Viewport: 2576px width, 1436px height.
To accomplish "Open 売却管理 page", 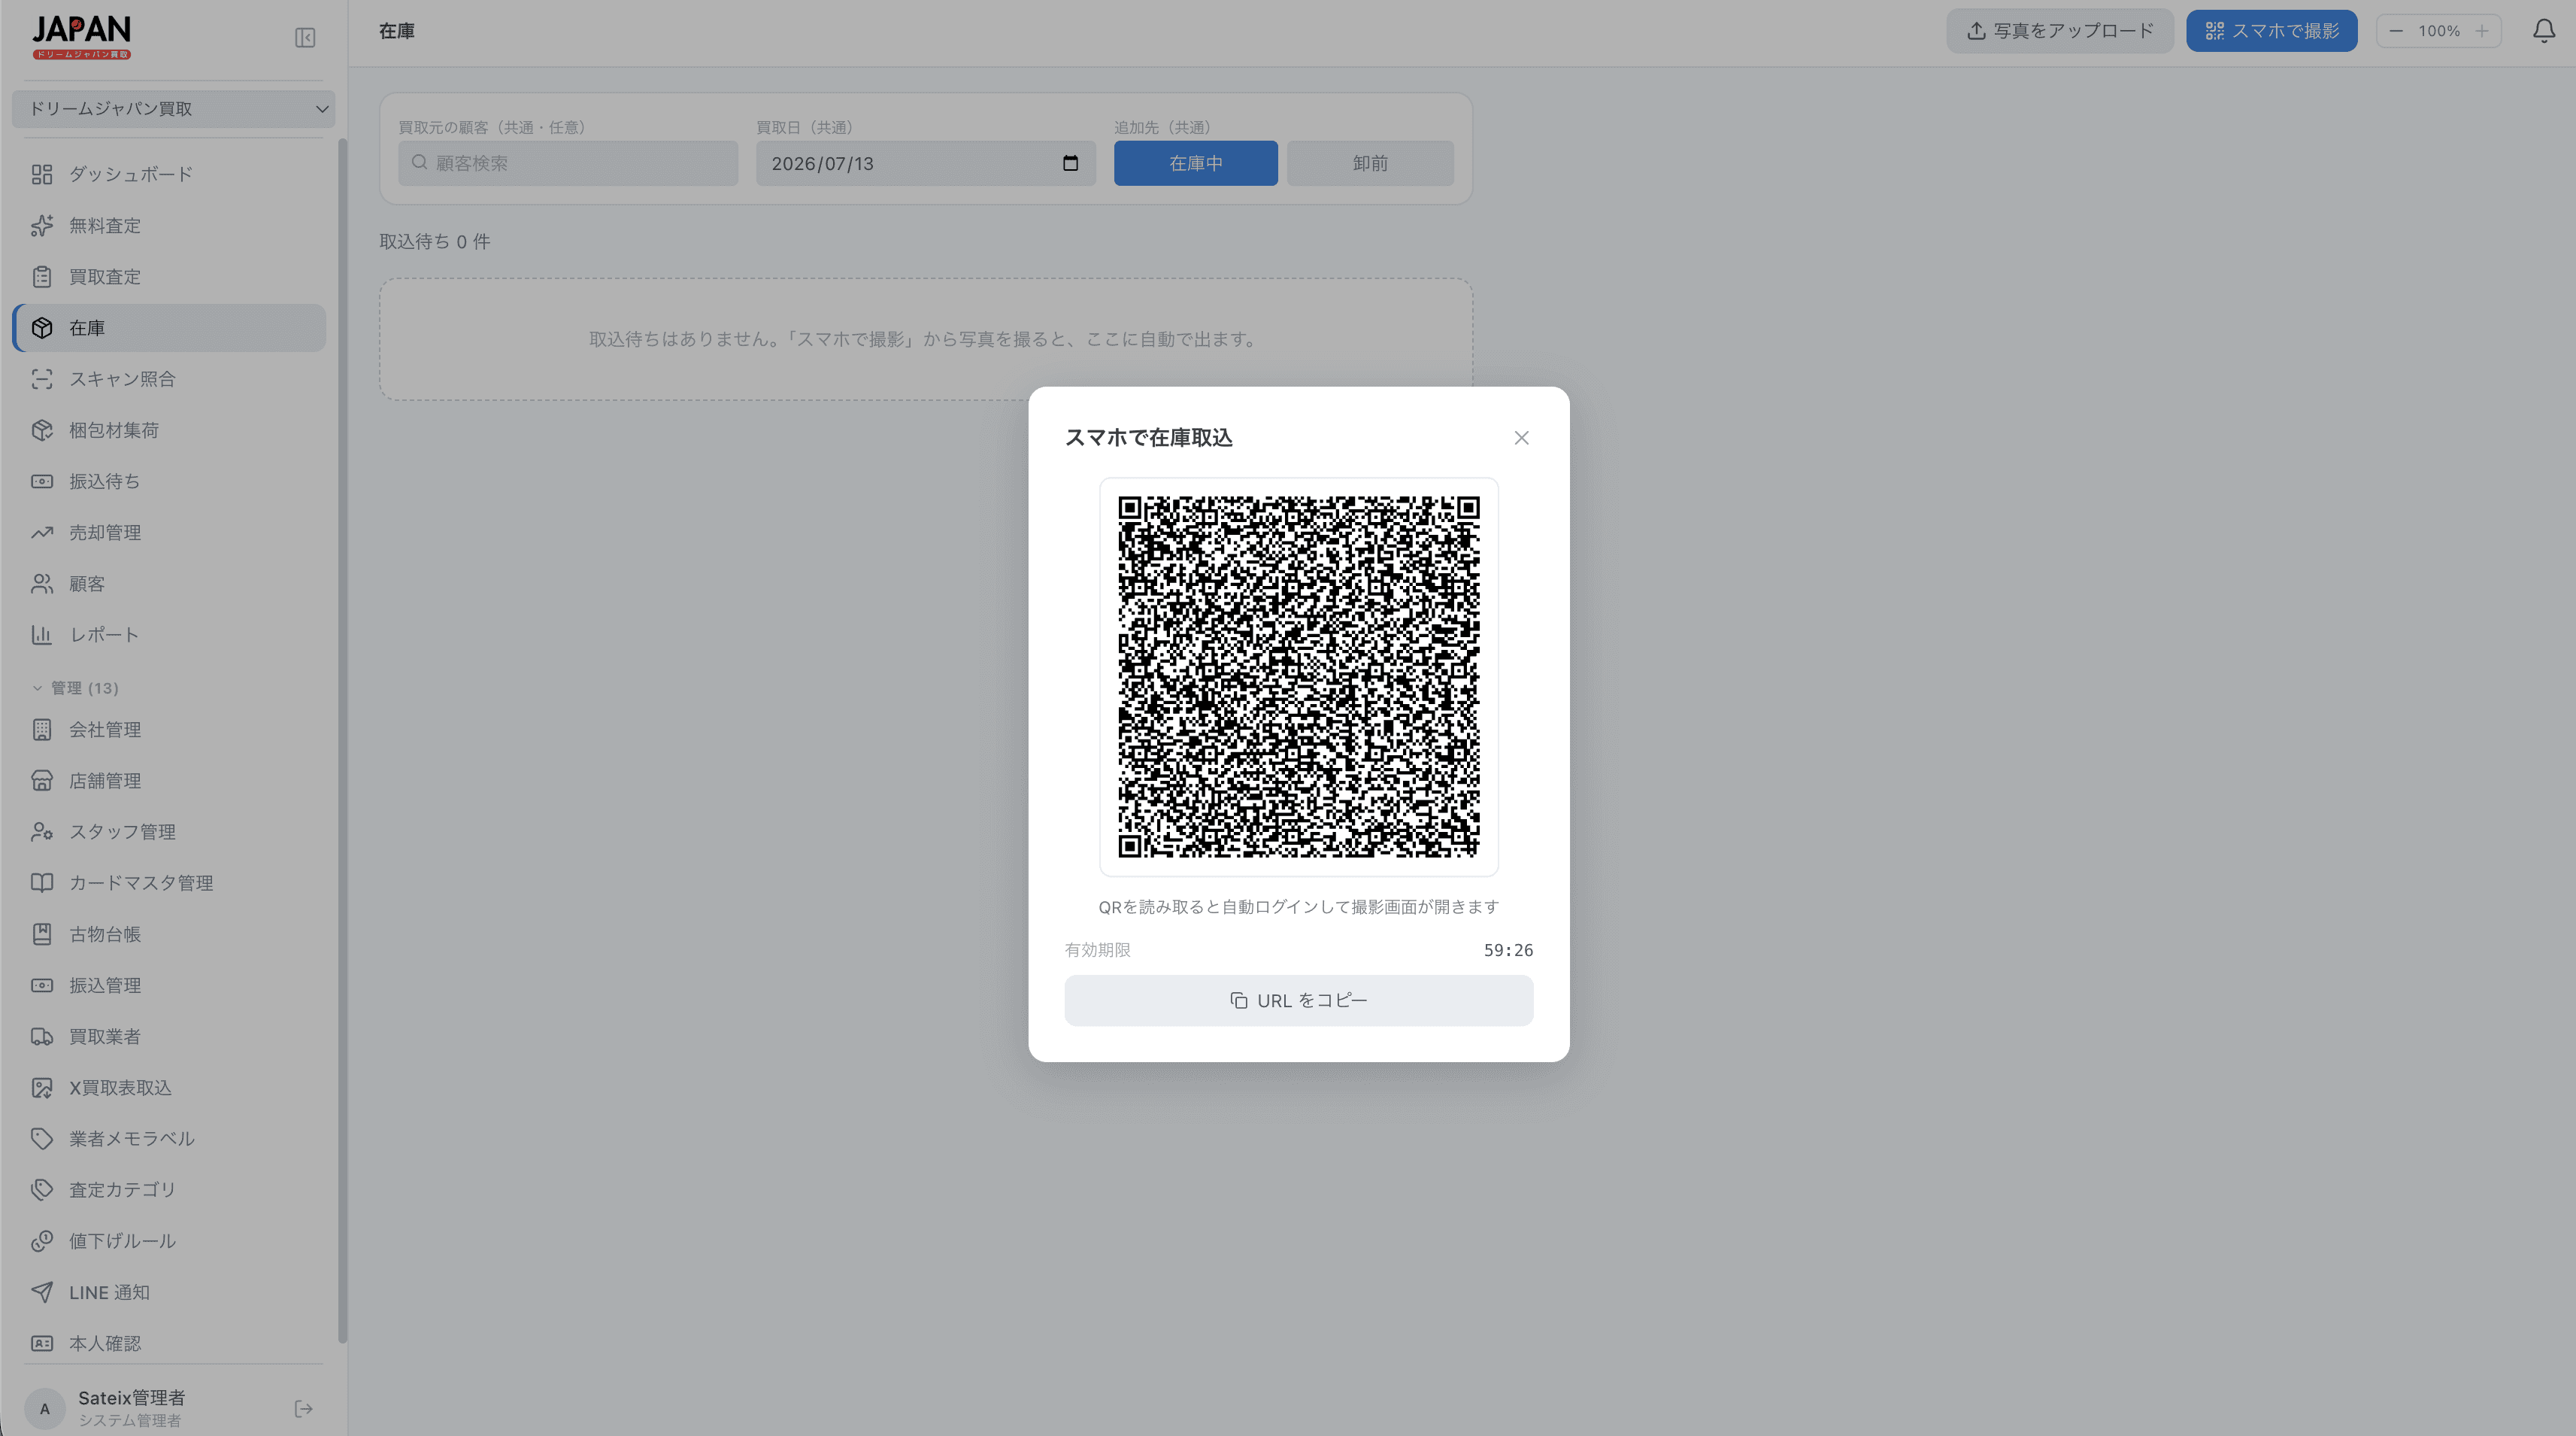I will click(169, 533).
